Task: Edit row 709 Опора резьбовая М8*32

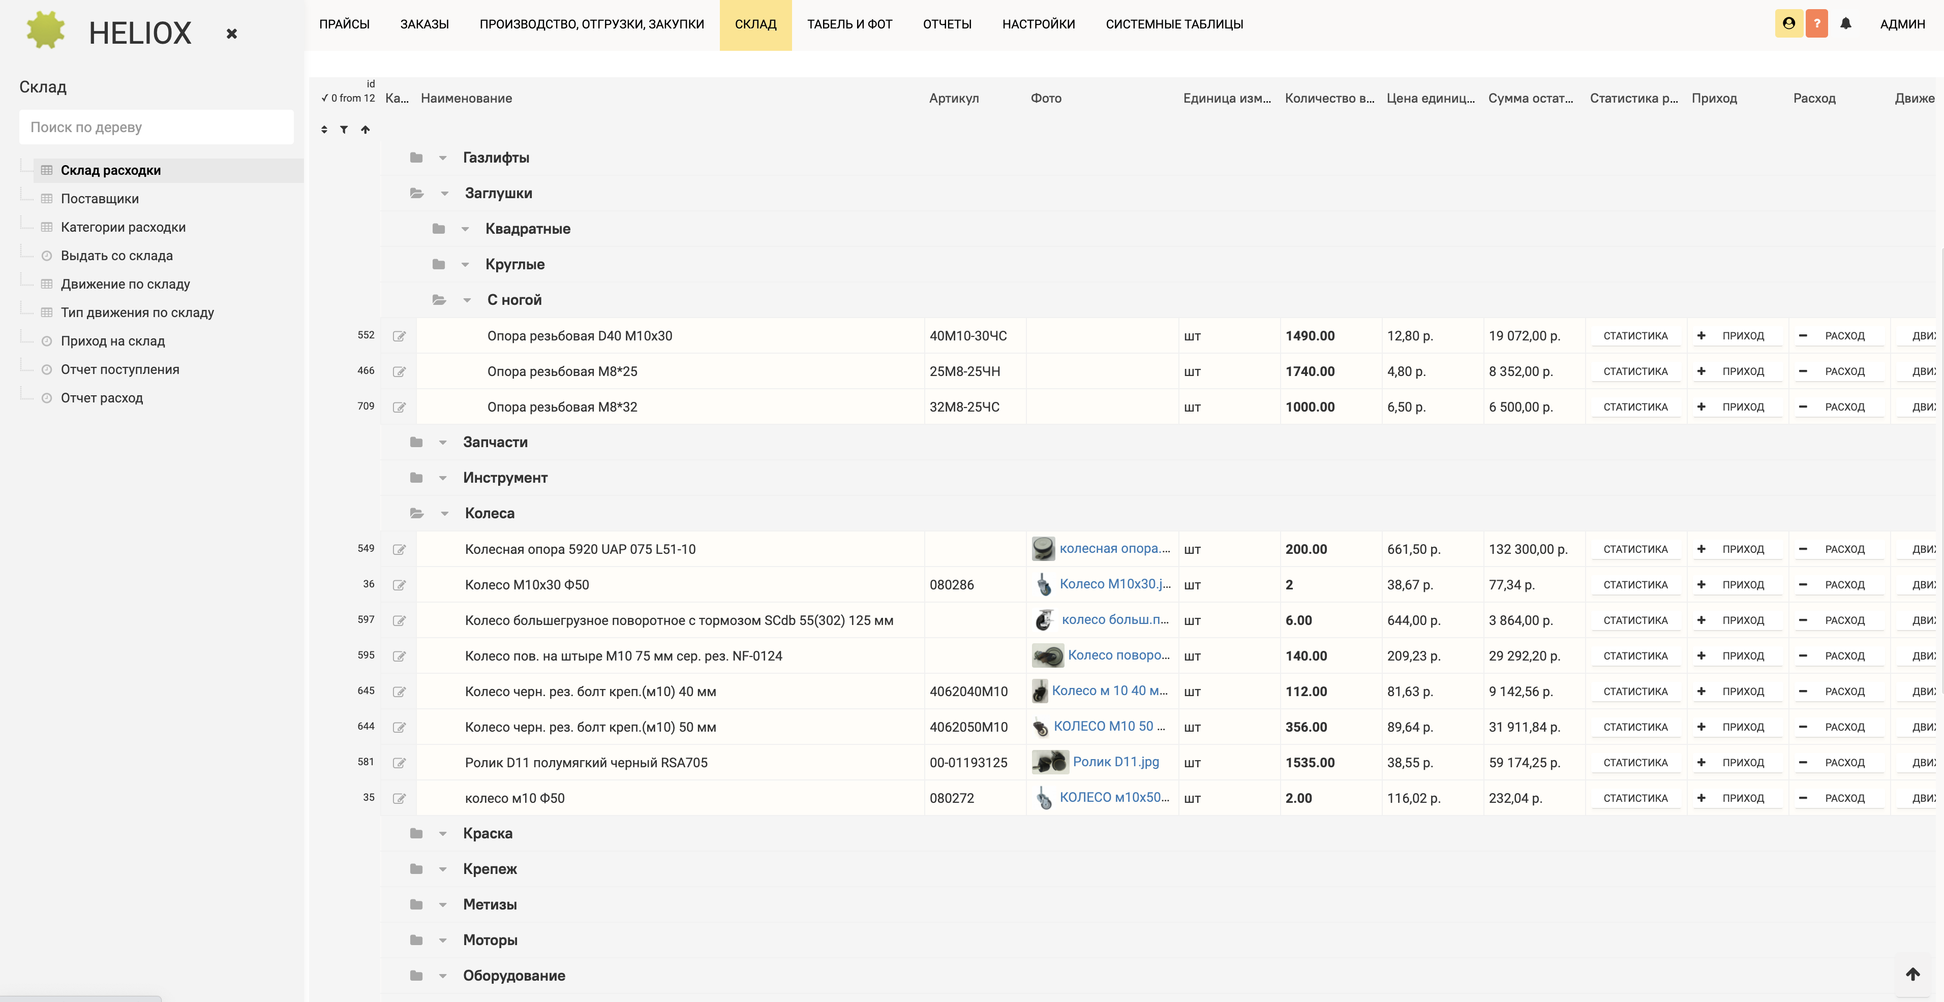Action: point(399,408)
